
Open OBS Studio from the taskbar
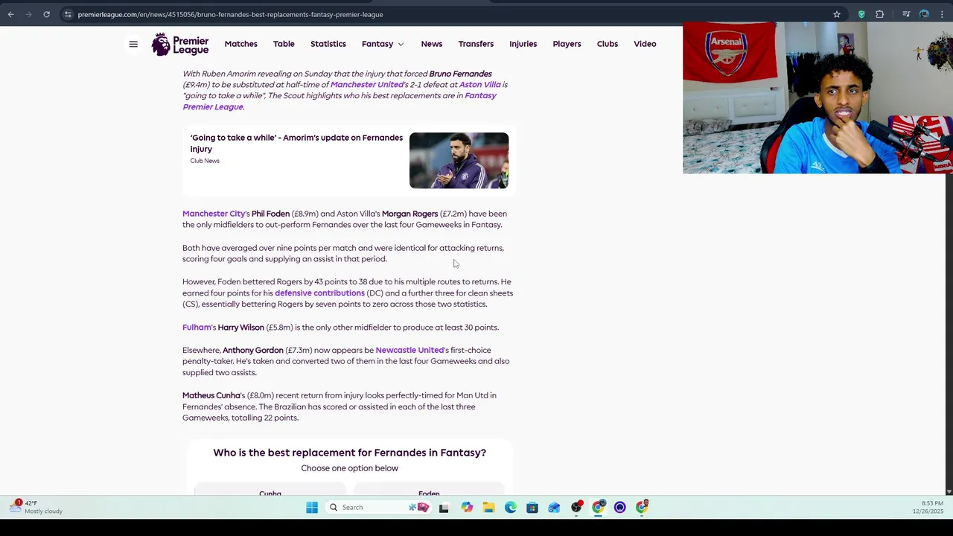[x=576, y=508]
